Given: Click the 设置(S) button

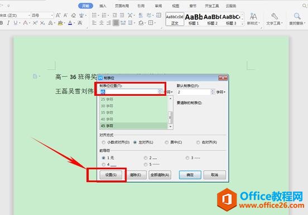Looking at the screenshot, I should [x=111, y=175].
